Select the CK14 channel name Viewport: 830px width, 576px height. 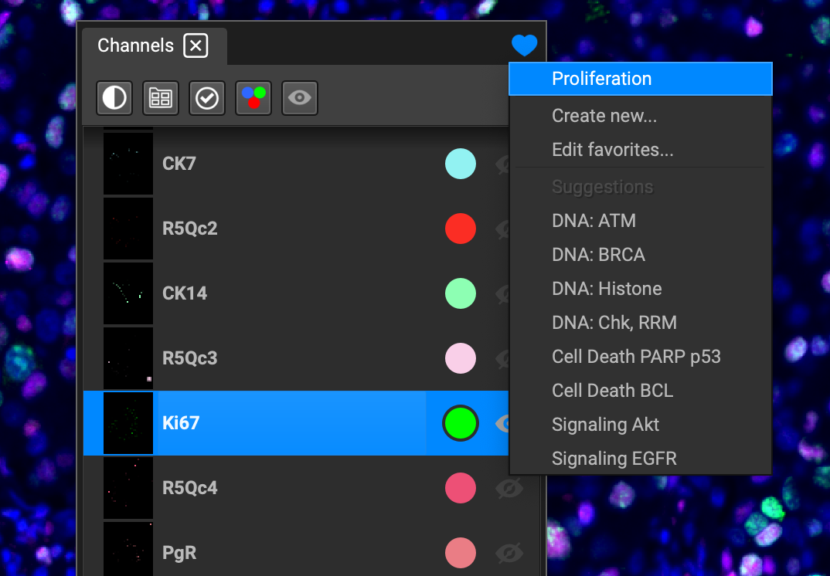[x=184, y=293]
